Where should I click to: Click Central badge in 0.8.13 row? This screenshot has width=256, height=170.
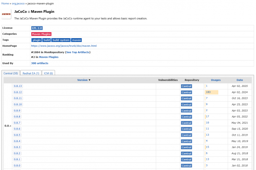187,86
